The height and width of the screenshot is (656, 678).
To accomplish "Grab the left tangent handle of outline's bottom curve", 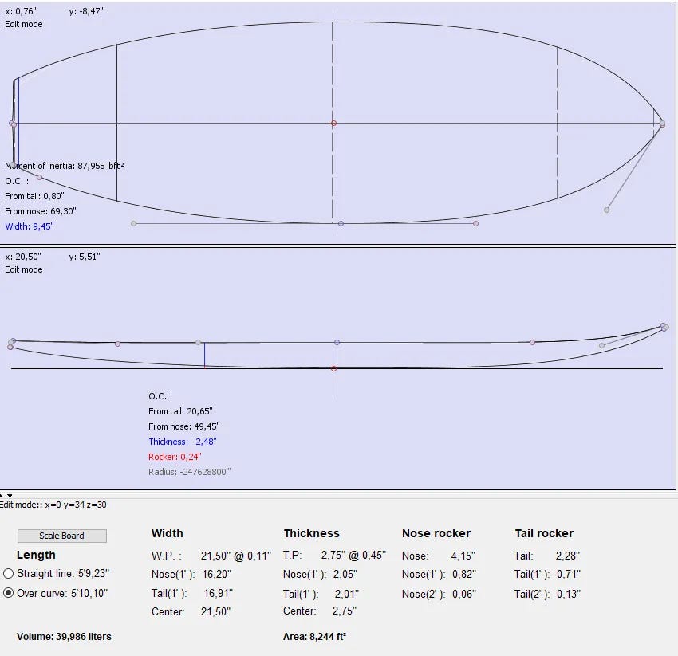I will click(134, 223).
